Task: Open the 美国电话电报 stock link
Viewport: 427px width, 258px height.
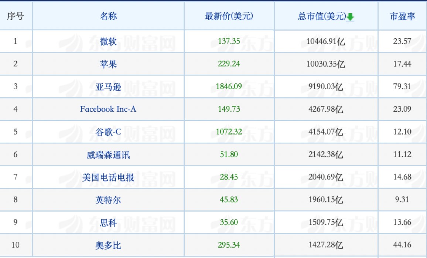Action: 108,177
